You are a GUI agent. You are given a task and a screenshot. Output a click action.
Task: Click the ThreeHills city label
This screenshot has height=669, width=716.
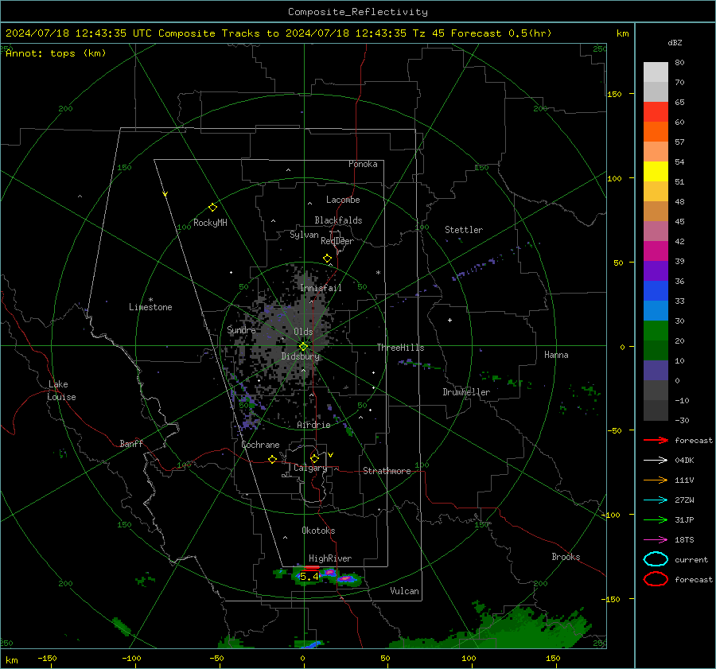(x=400, y=348)
